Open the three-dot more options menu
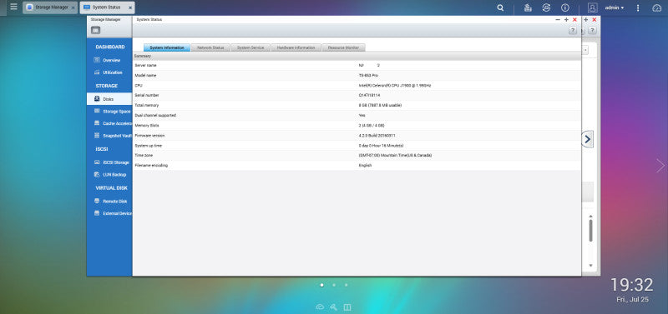Screen dimensions: 668x314 pos(638,7)
